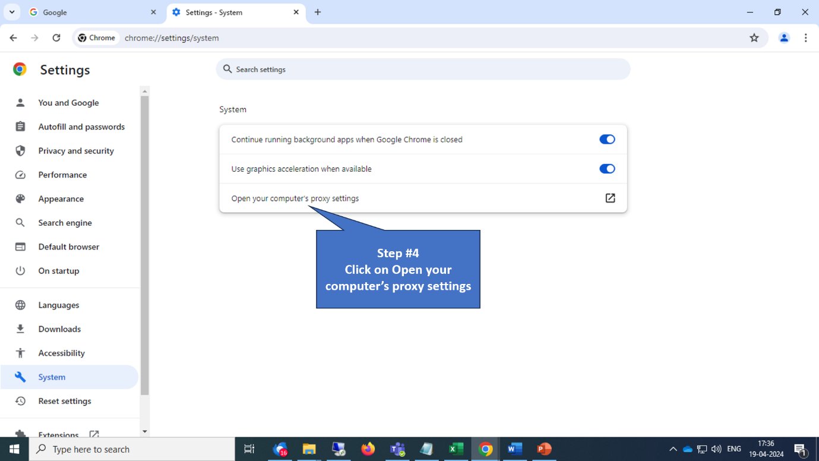Go to Downloads settings
The width and height of the screenshot is (819, 461).
click(69, 329)
